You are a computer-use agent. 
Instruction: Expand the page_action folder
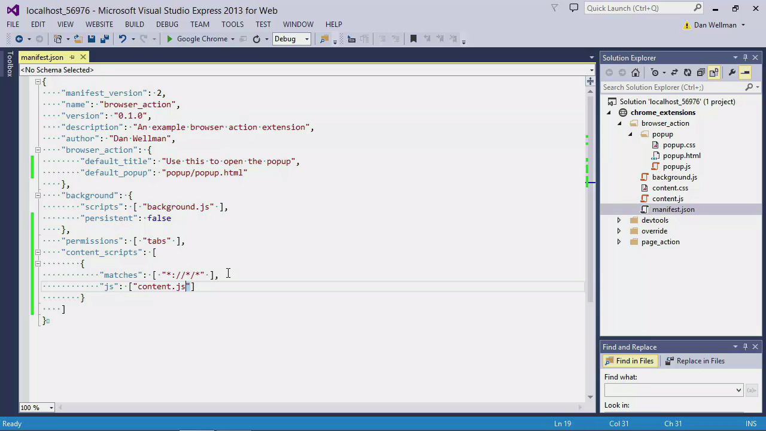pyautogui.click(x=619, y=242)
